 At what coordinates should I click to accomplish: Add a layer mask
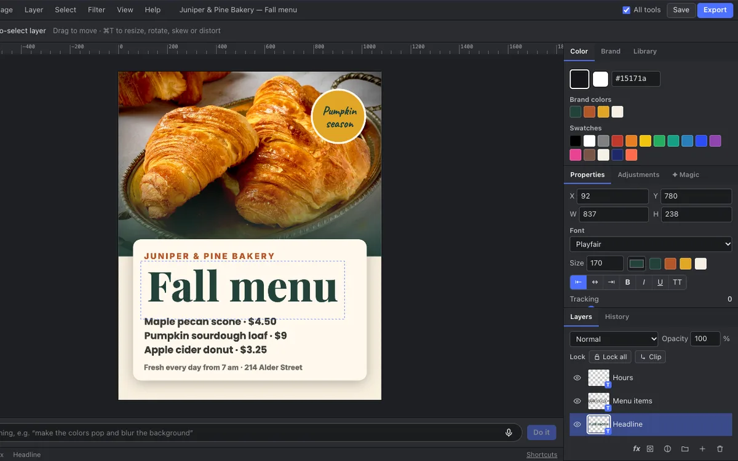(650, 449)
